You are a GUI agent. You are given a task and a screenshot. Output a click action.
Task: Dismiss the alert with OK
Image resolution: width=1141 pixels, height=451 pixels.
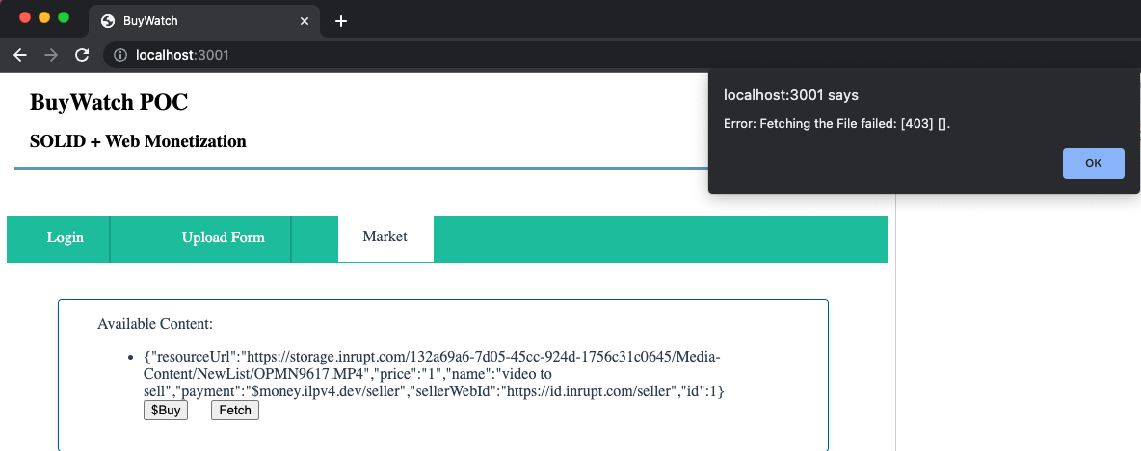[1093, 163]
